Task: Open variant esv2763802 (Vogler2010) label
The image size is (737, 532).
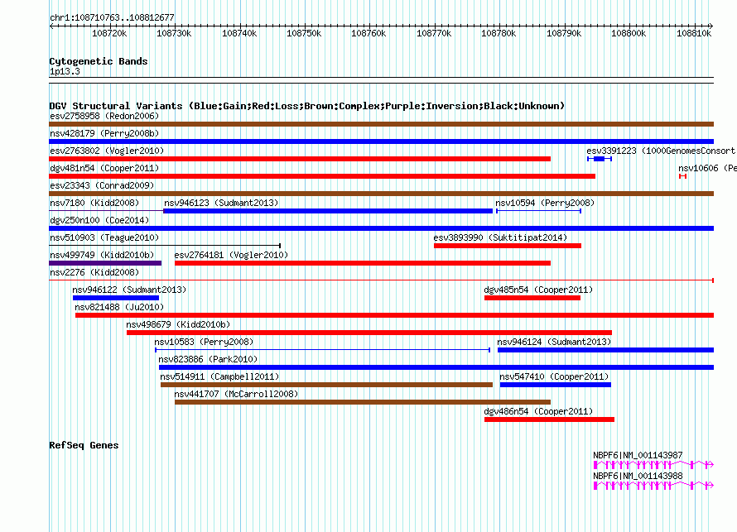Action: tap(107, 151)
